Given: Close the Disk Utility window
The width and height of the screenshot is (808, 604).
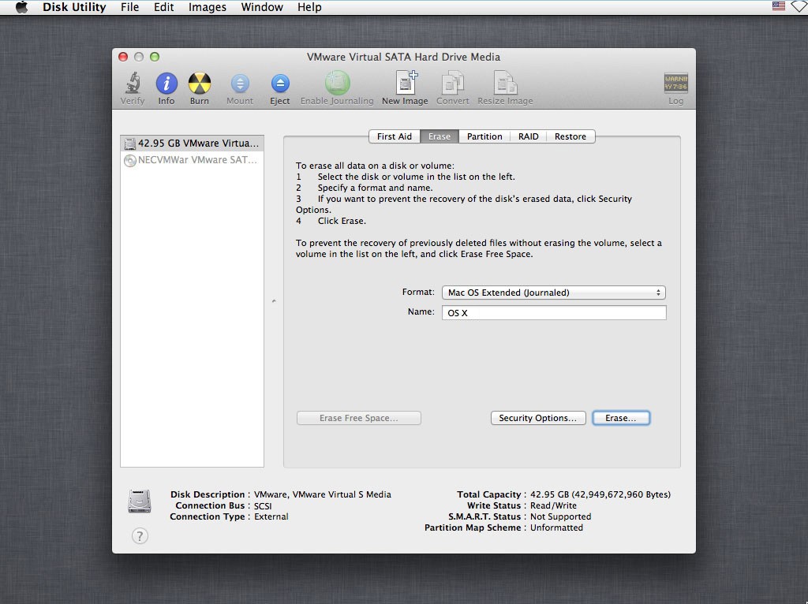Looking at the screenshot, I should (123, 57).
